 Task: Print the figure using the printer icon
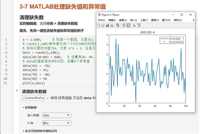[112, 25]
